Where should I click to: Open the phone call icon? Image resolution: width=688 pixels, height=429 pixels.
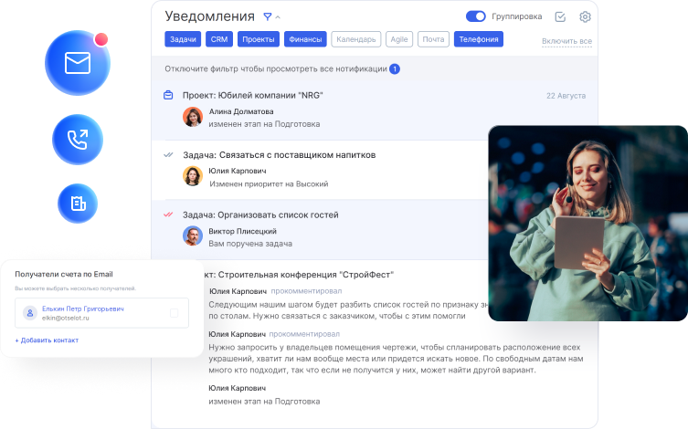click(x=78, y=140)
